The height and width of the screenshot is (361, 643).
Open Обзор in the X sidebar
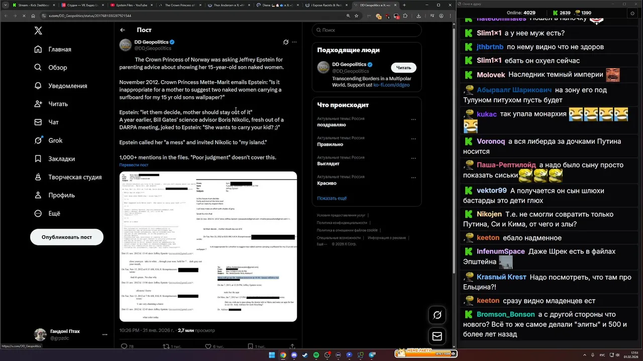coord(52,67)
